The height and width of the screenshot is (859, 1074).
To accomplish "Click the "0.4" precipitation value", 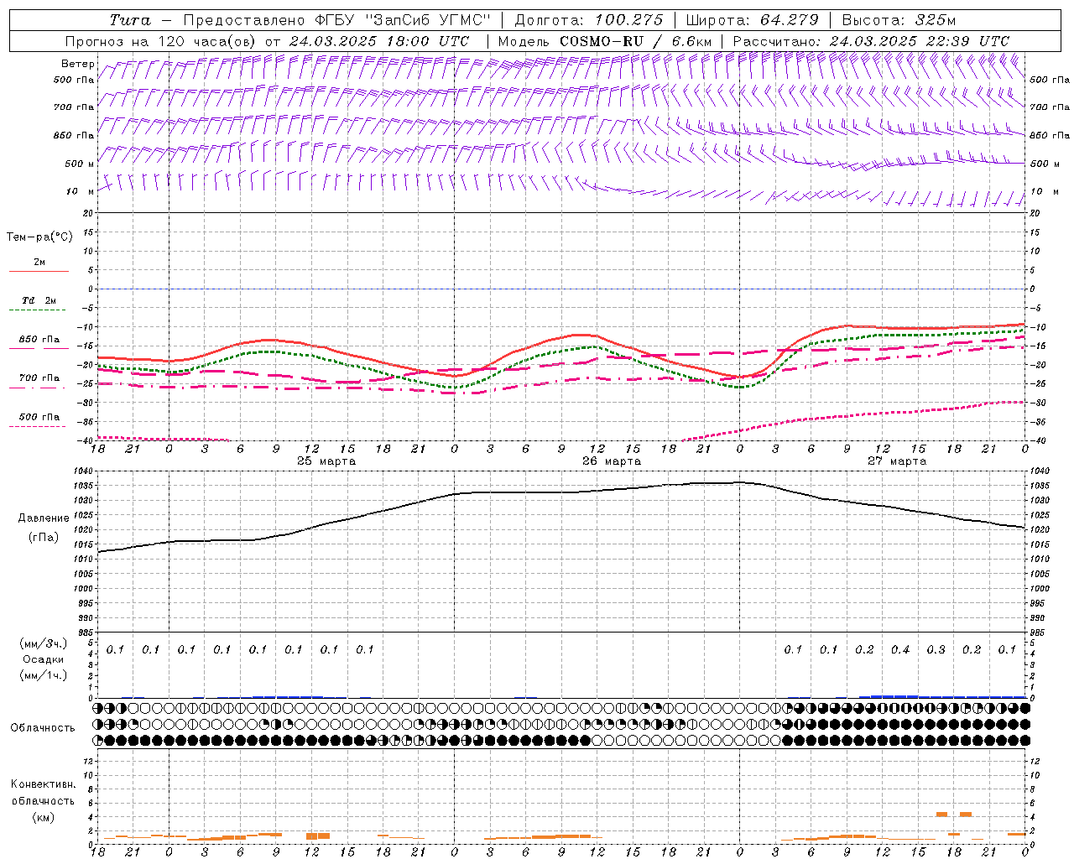I will click(x=900, y=649).
